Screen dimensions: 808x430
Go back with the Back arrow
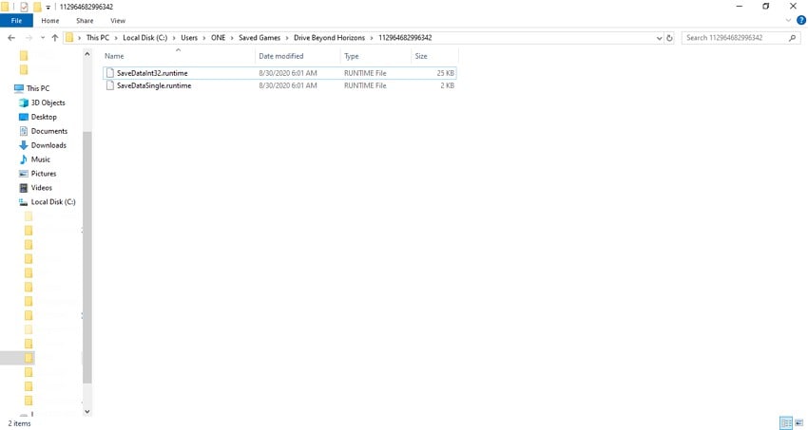pyautogui.click(x=11, y=38)
